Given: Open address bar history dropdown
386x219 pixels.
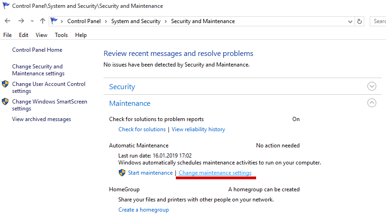Looking at the screenshot, I should [350, 21].
